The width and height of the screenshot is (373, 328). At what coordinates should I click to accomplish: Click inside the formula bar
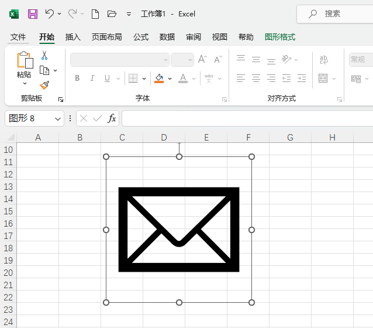coord(247,118)
